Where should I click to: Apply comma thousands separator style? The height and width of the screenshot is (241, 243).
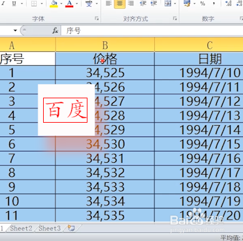[x=214, y=3]
